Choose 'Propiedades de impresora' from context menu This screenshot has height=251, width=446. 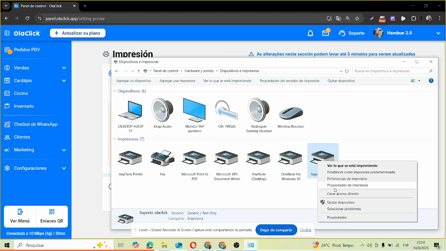pyautogui.click(x=347, y=185)
